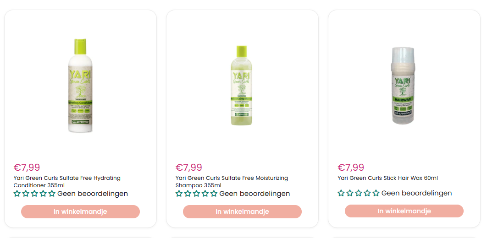Click fourth star under Moisturizing Shampoo
The image size is (487, 238).
(205, 194)
